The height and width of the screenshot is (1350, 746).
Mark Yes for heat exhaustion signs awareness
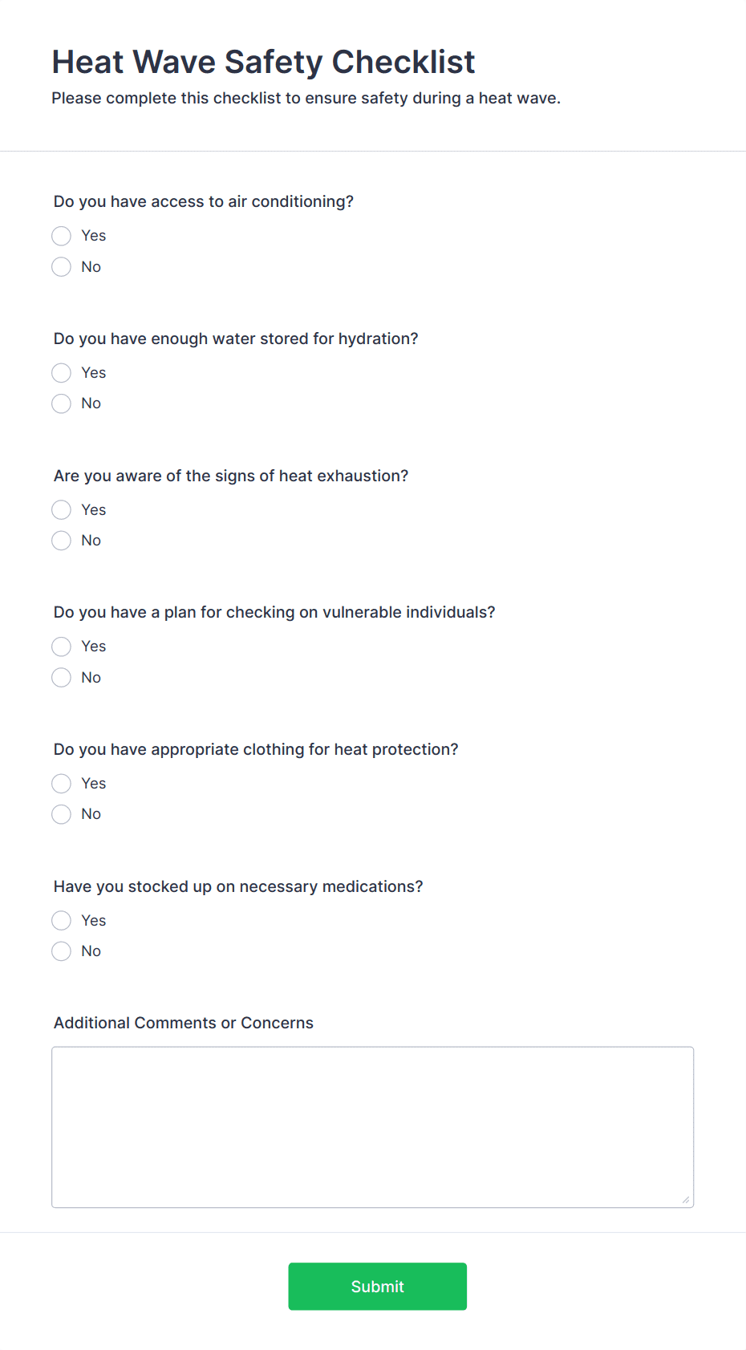click(x=62, y=510)
